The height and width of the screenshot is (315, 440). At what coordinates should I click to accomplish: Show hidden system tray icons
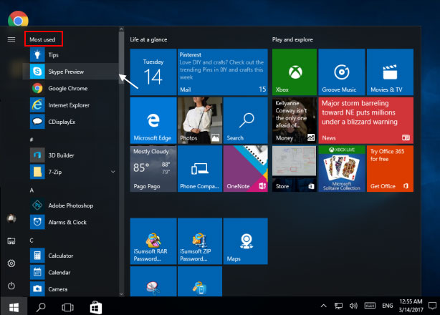(x=323, y=306)
